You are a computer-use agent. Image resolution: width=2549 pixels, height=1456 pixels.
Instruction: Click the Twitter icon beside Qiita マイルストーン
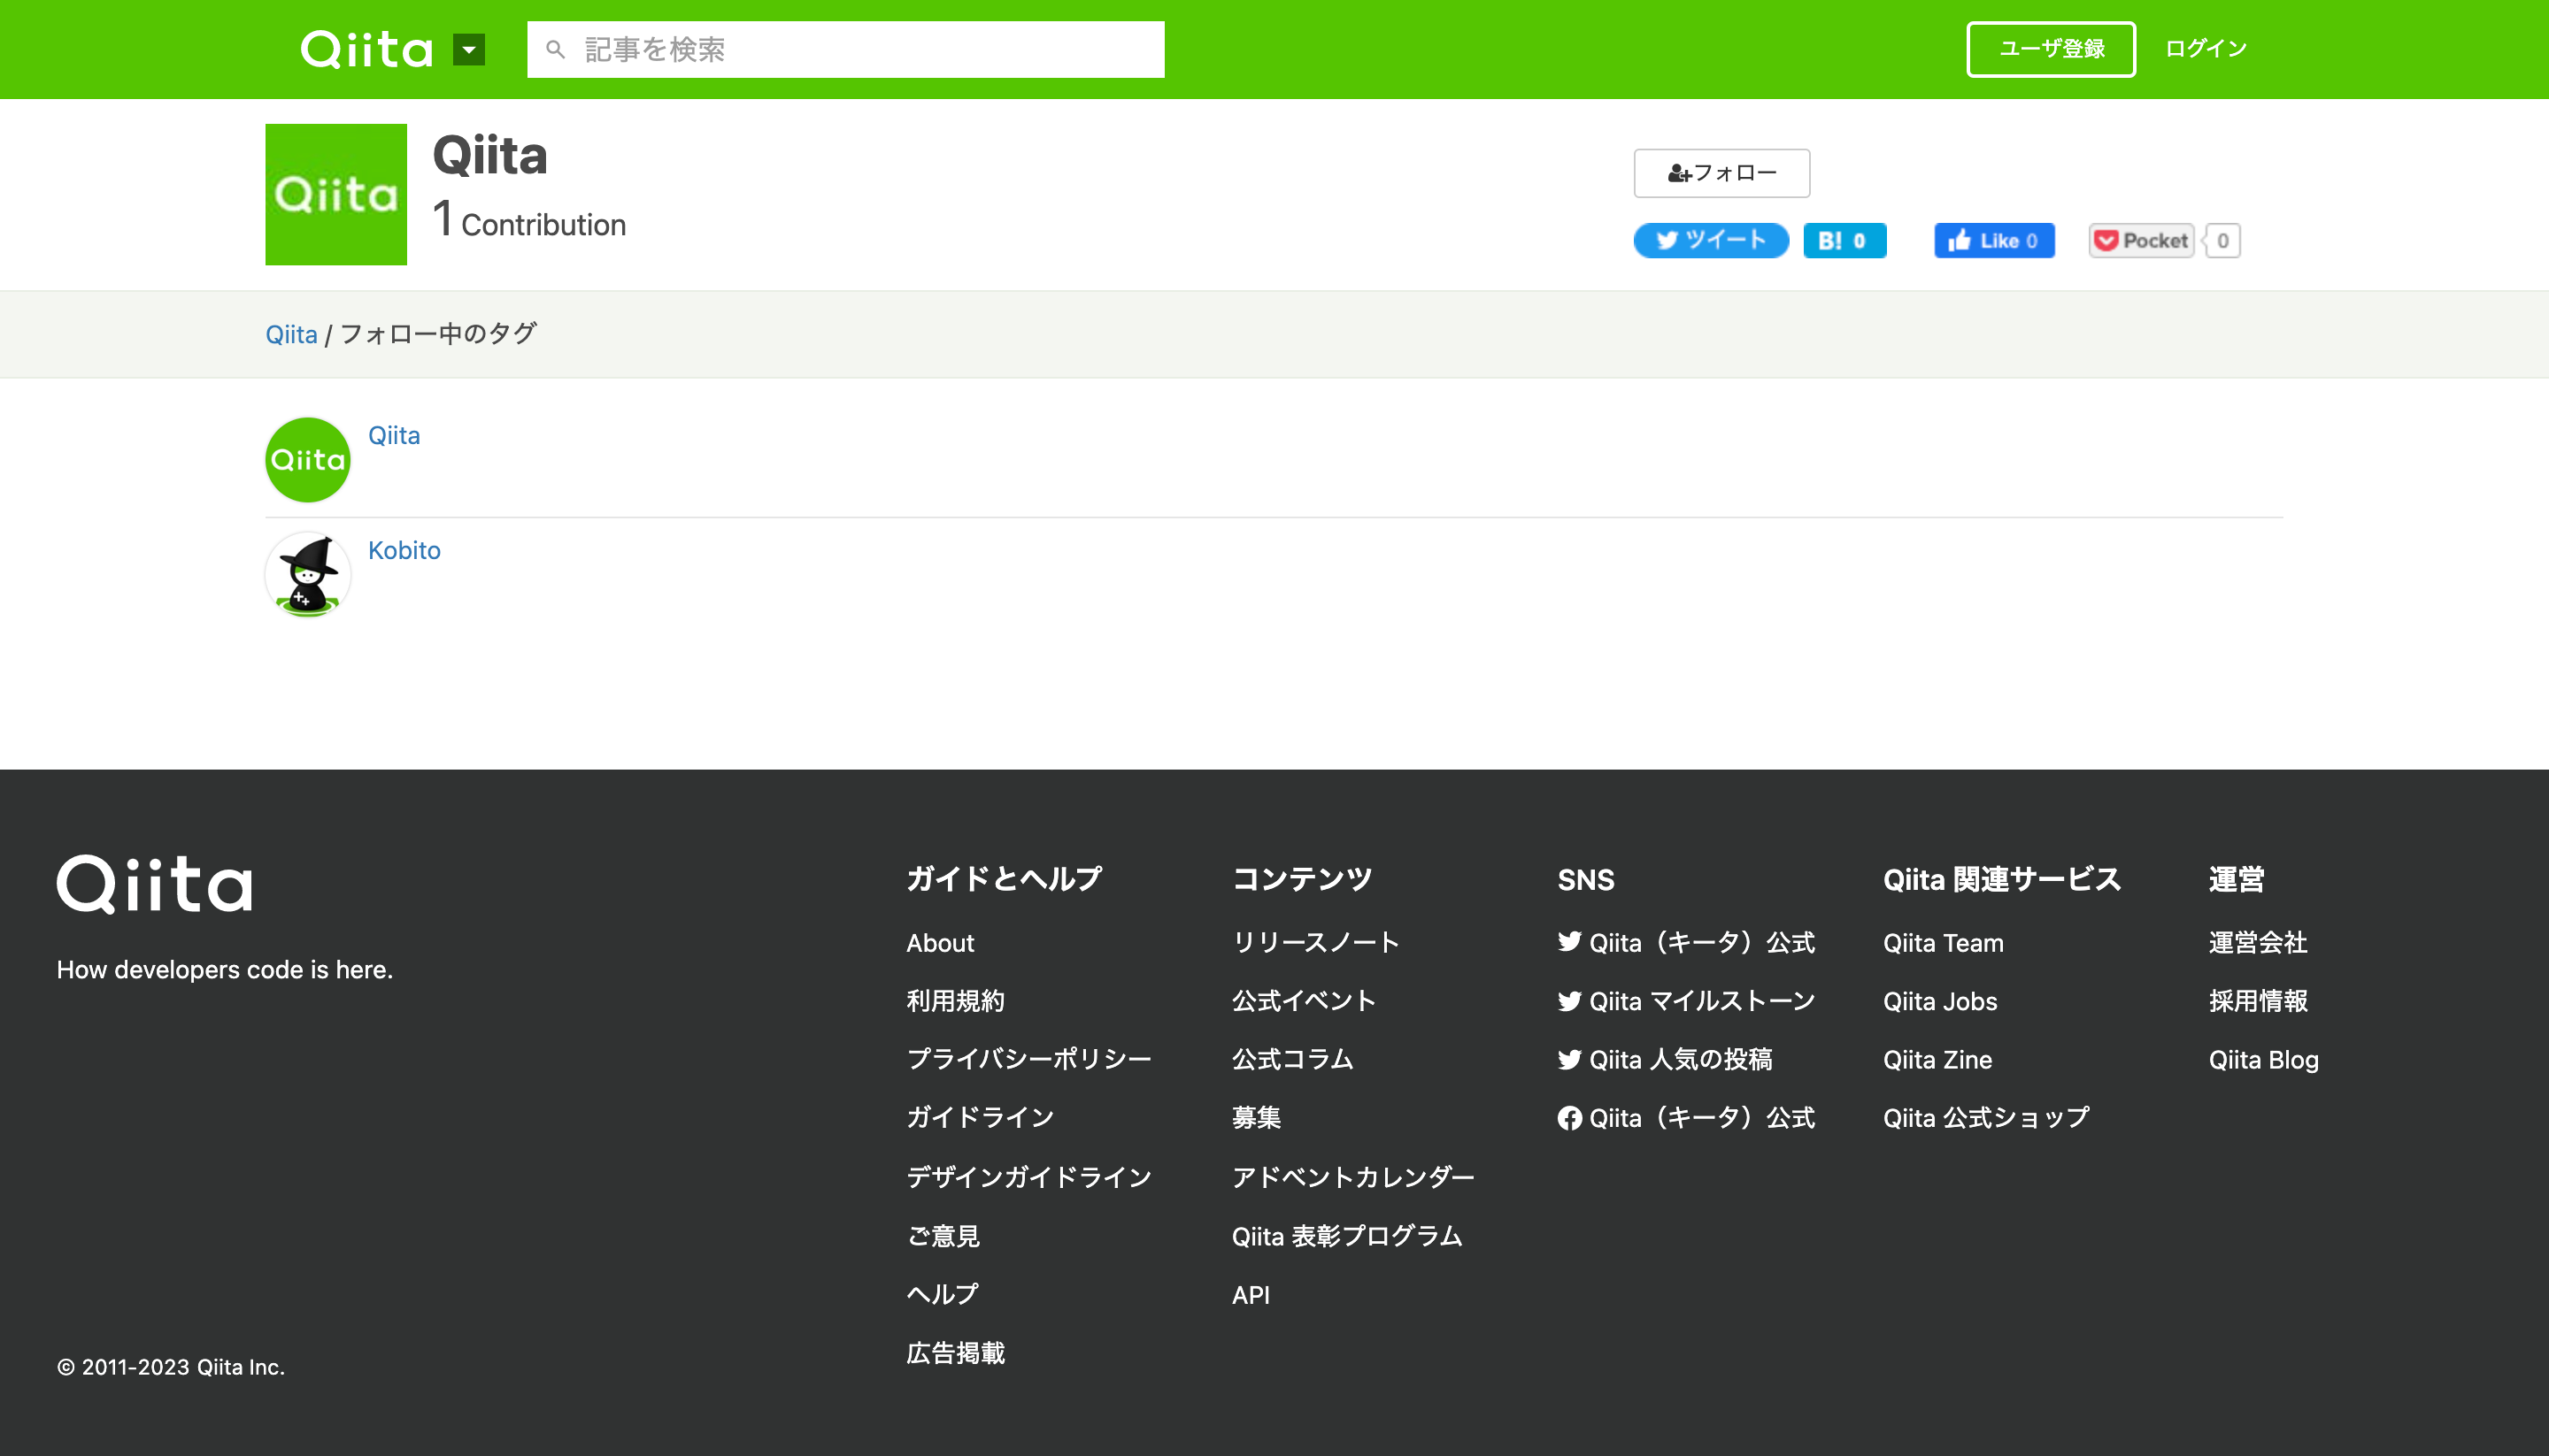pyautogui.click(x=1569, y=1001)
